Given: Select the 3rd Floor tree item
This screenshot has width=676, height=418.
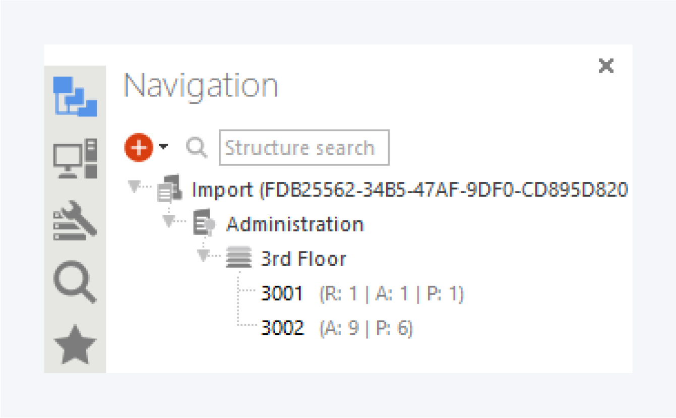Looking at the screenshot, I should (x=303, y=259).
